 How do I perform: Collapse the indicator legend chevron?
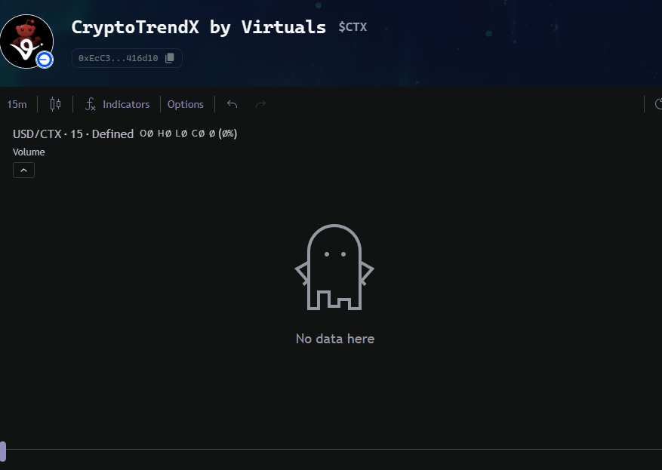[23, 170]
